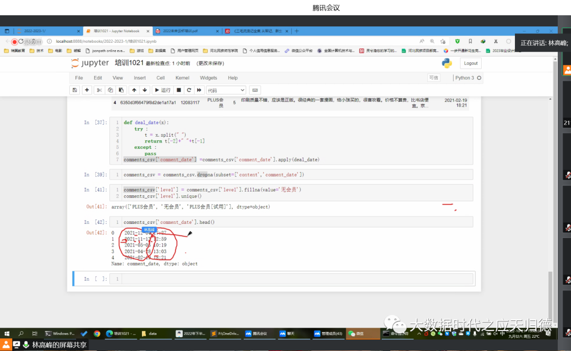This screenshot has width=571, height=351.
Task: Switch to the JD browser tab
Action: click(x=256, y=31)
